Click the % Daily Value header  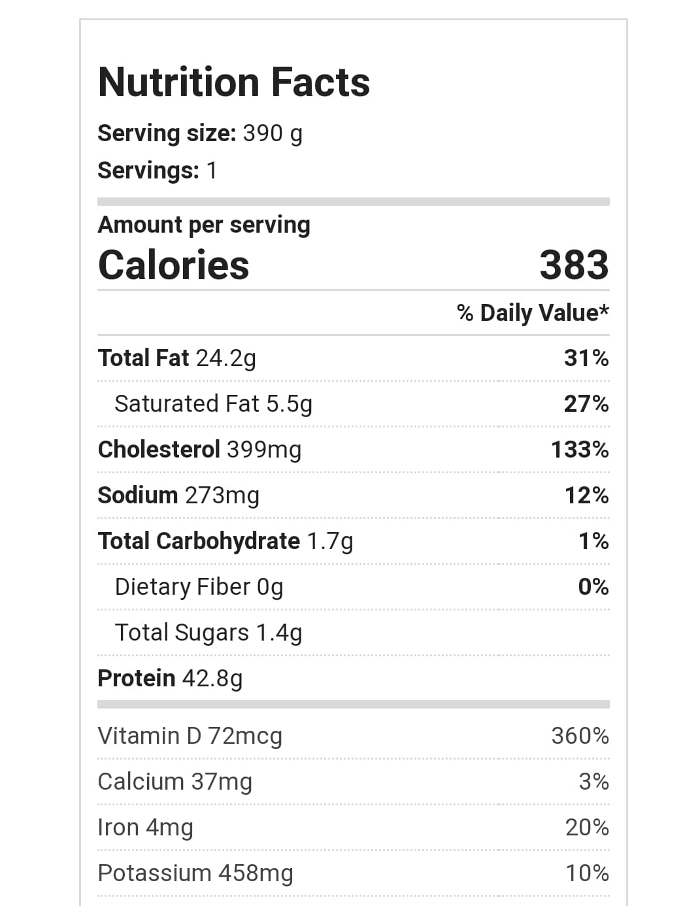[533, 313]
